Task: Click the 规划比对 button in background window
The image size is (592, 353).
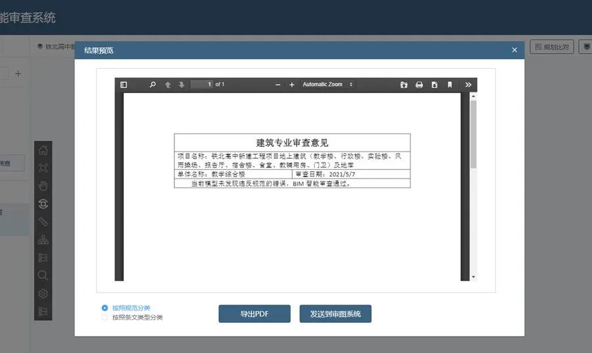Action: (552, 47)
